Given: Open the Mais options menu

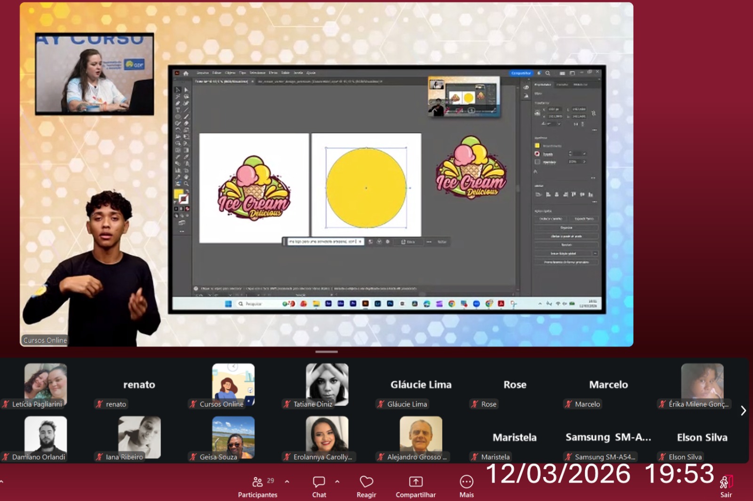Looking at the screenshot, I should pos(466,486).
